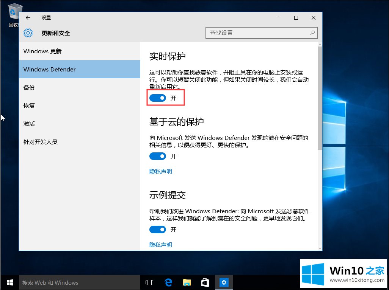389x290 pixels.
Task: Open 隐私声明 link under 示例提交
Action: (x=160, y=245)
